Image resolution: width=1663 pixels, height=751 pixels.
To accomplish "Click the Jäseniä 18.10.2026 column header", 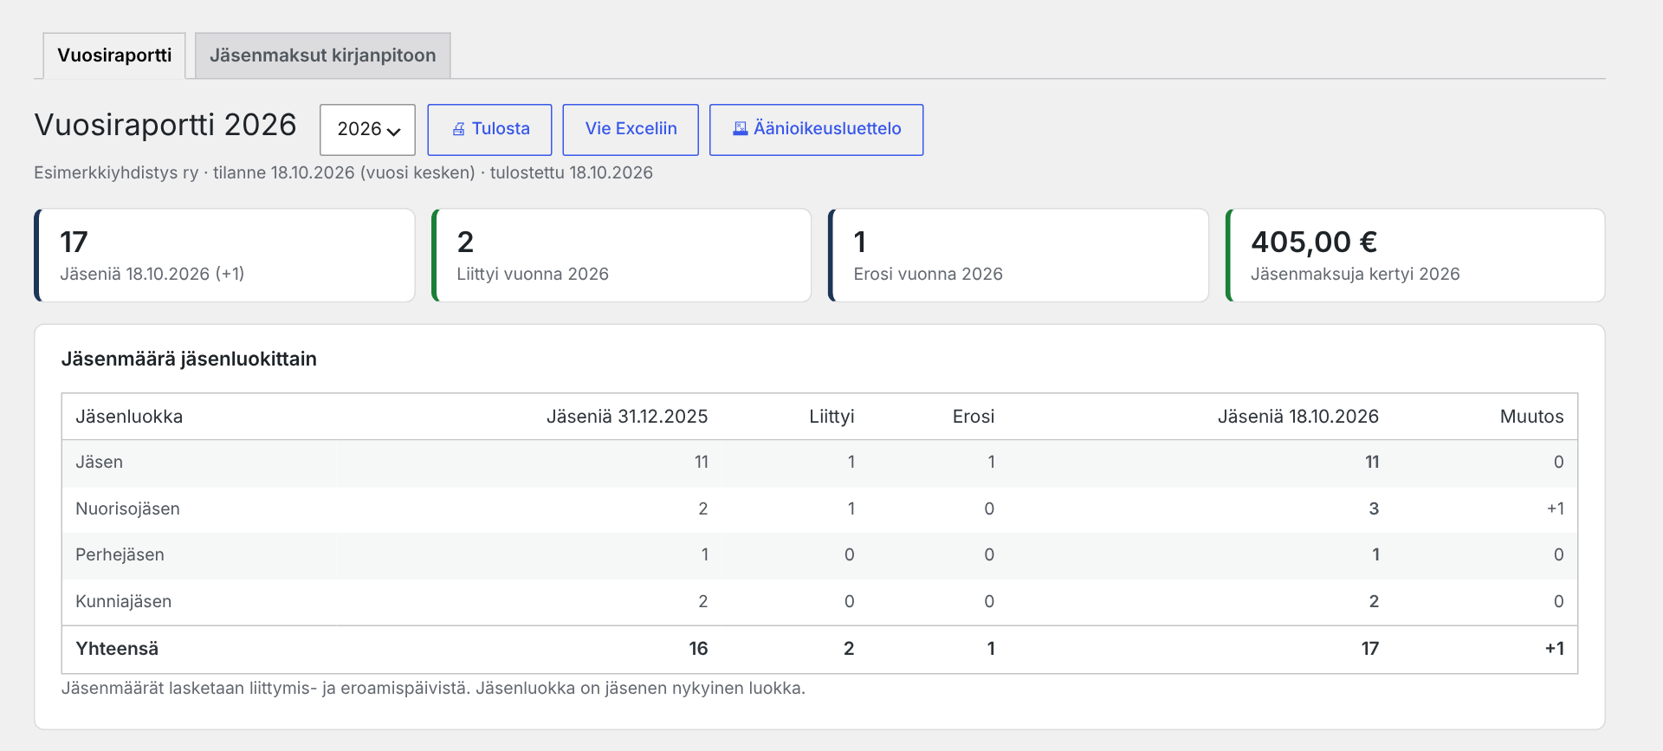I will tap(1298, 417).
